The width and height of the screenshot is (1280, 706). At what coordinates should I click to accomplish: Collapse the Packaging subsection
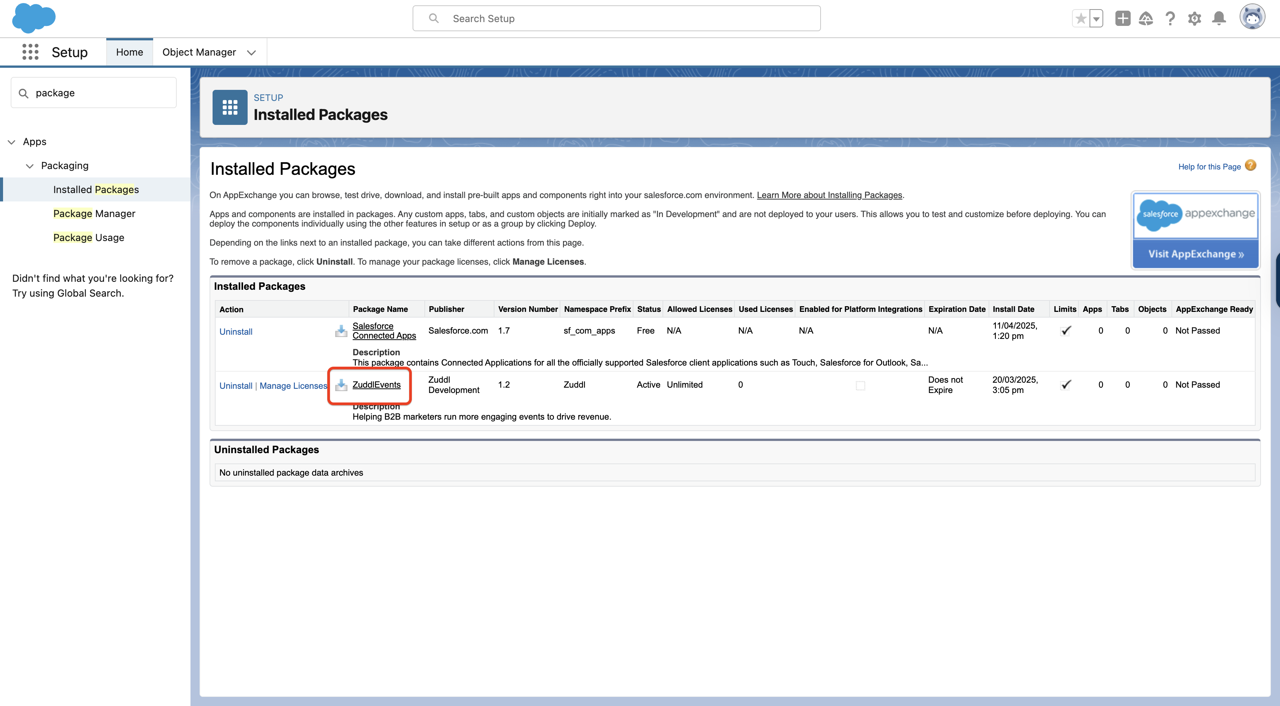tap(30, 166)
